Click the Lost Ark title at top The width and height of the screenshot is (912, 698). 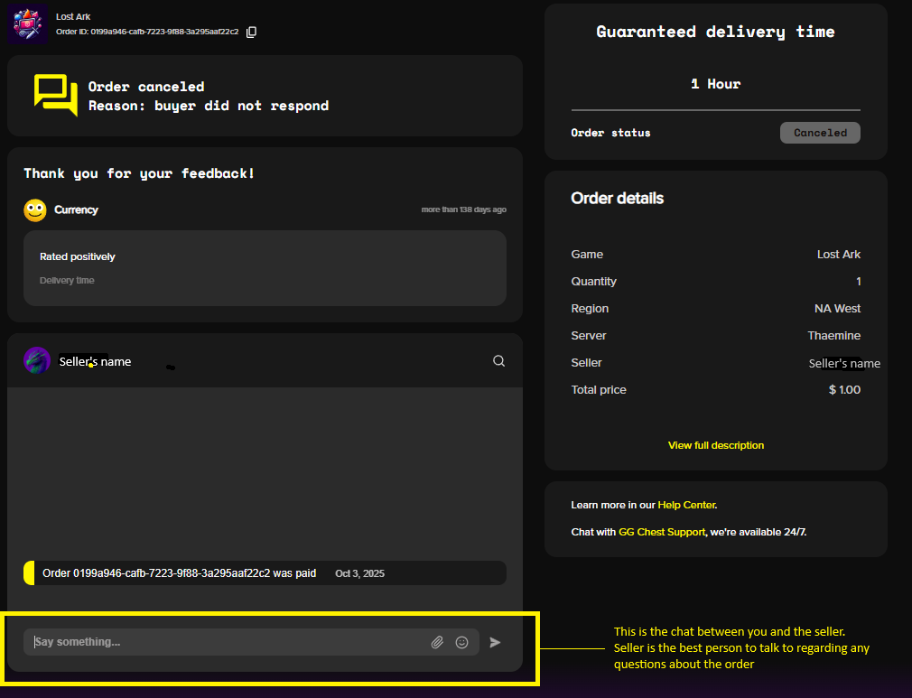73,16
